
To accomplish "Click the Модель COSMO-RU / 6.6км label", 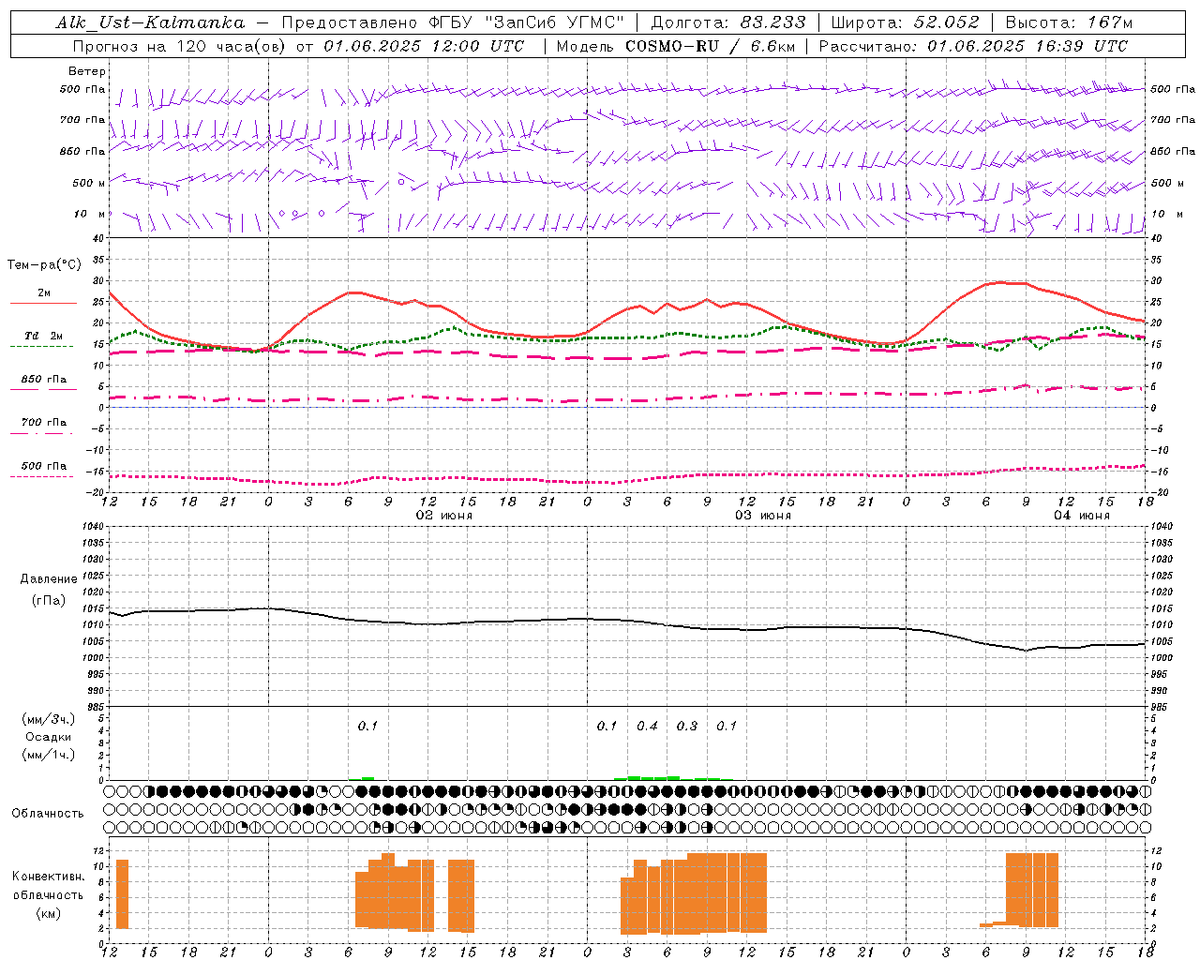I will coord(675,46).
